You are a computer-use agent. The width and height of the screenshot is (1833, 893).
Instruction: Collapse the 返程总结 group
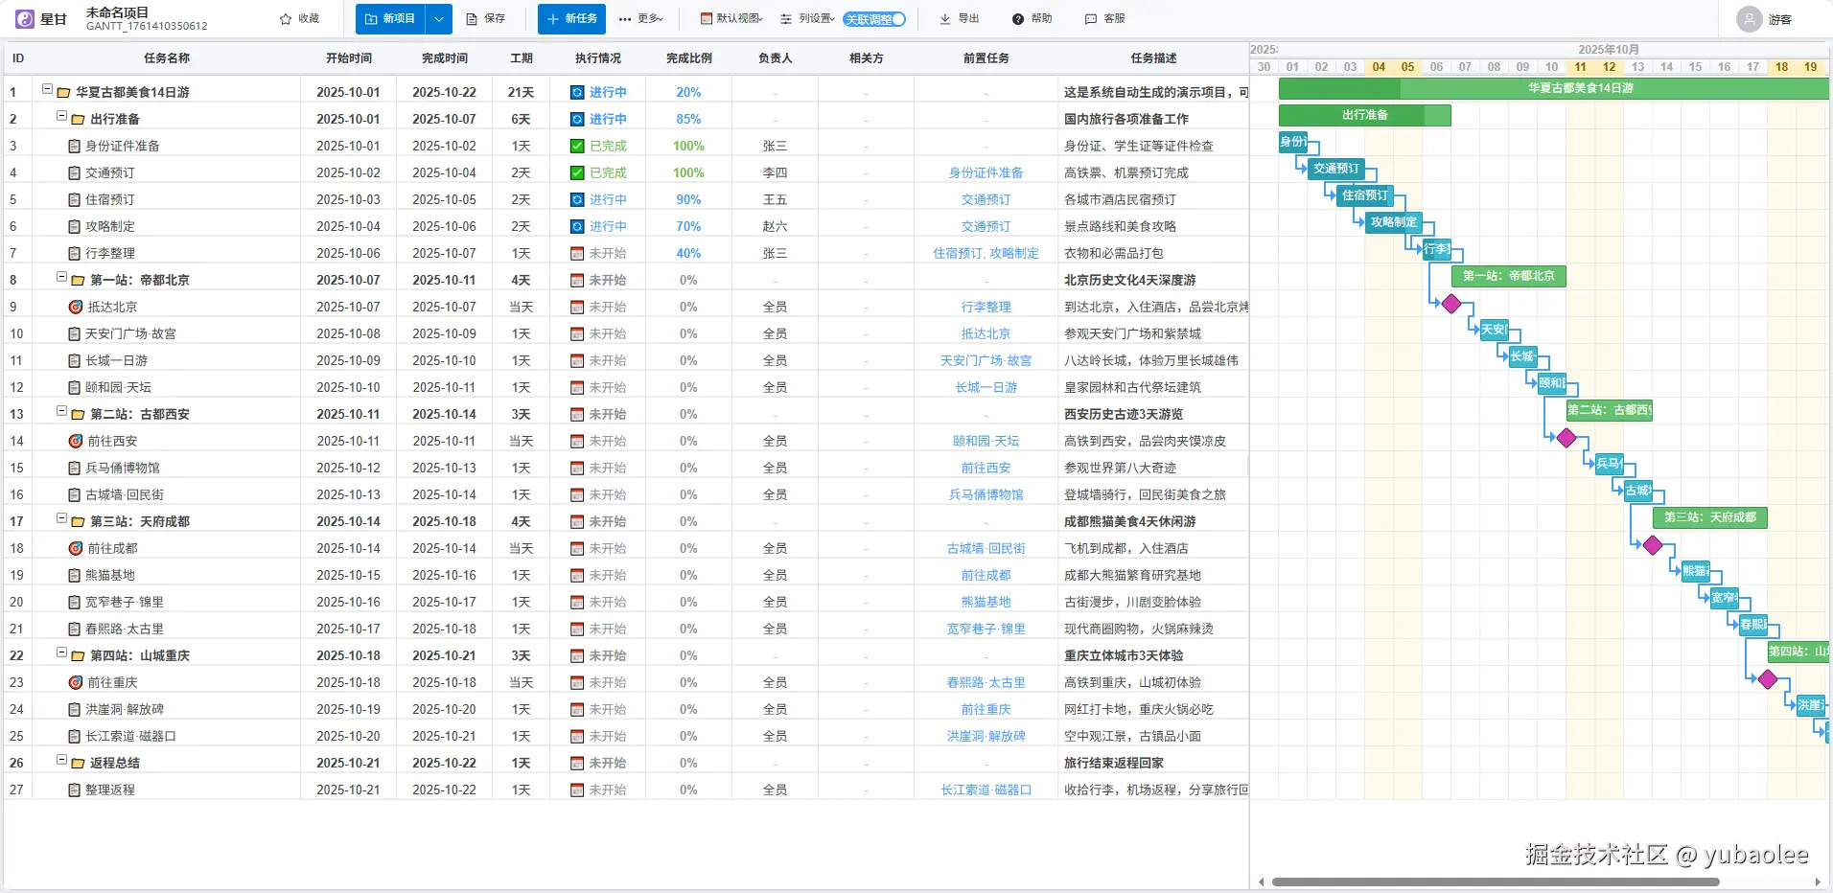click(61, 760)
